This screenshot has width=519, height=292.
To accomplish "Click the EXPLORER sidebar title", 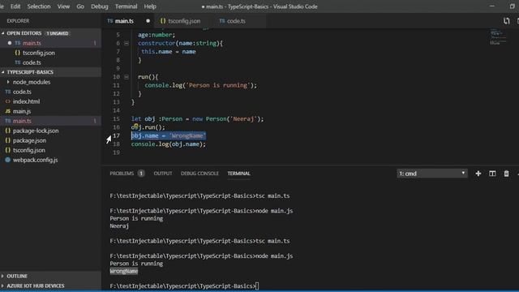I will [18, 21].
